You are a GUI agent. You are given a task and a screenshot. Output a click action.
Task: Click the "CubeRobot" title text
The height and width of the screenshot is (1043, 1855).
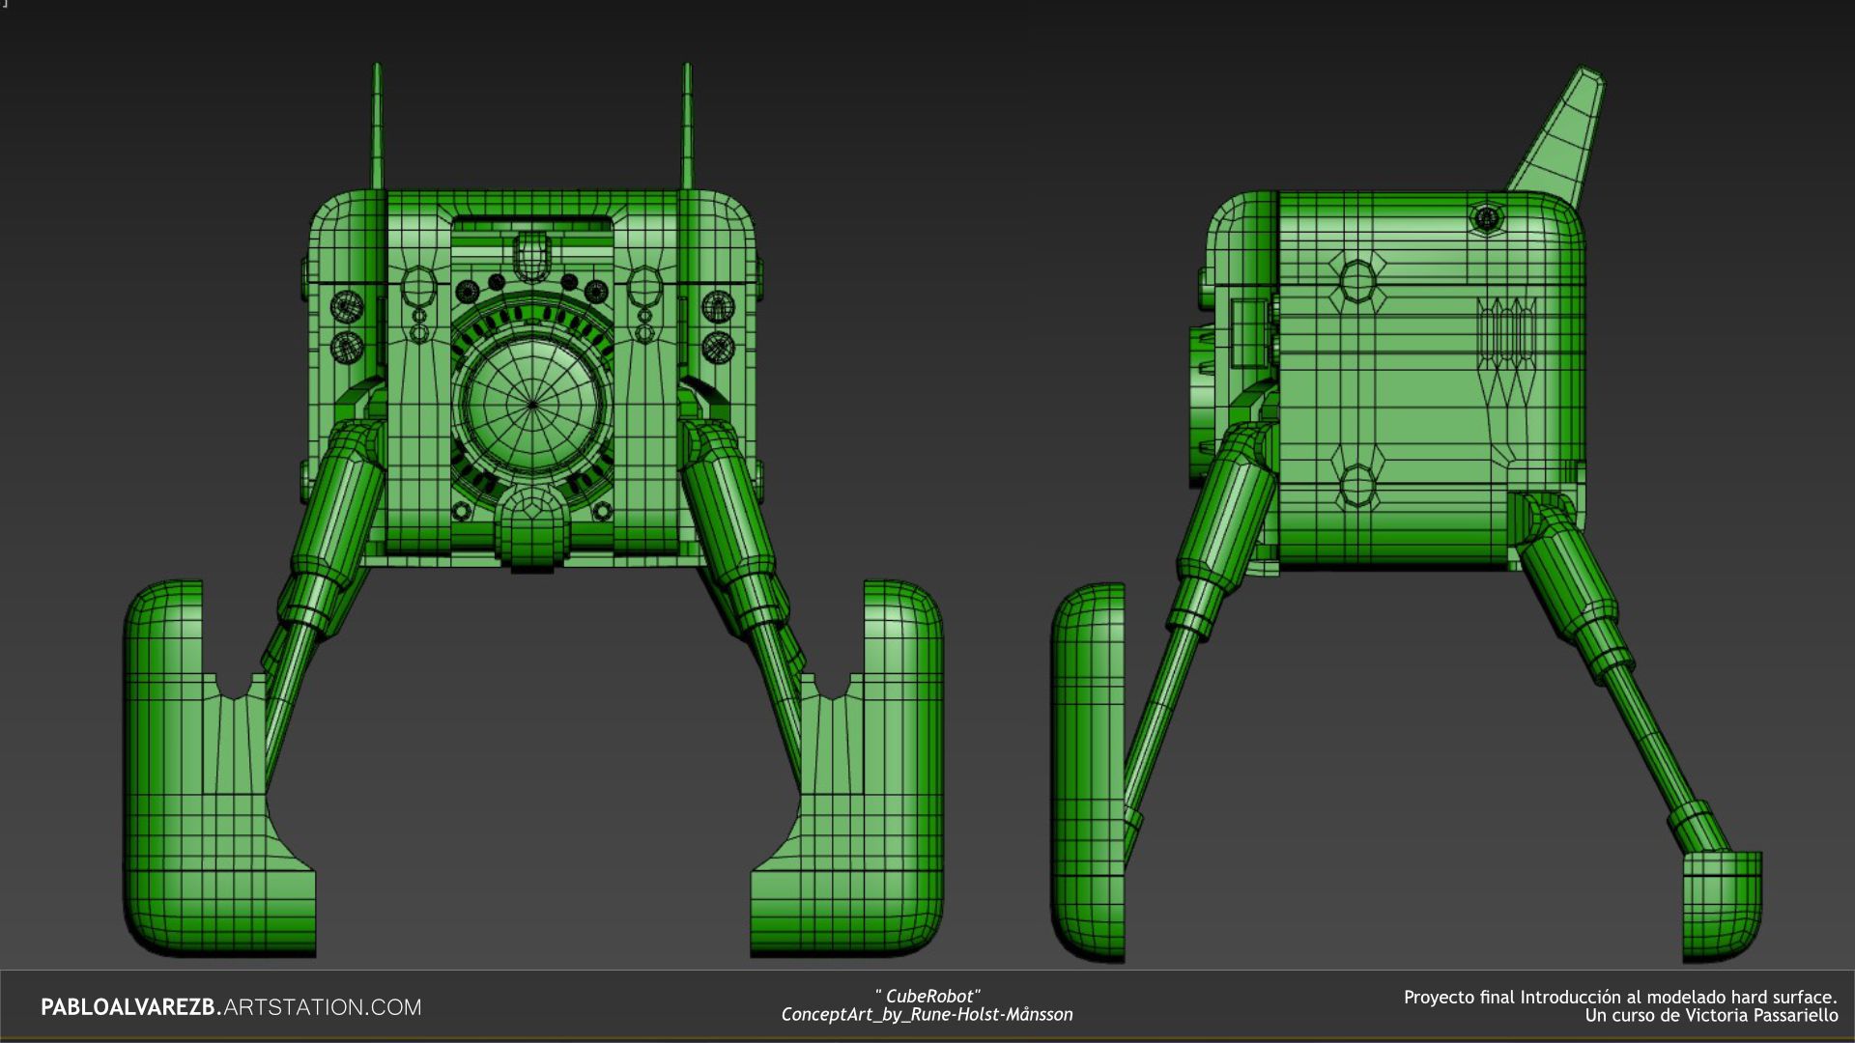pyautogui.click(x=927, y=997)
